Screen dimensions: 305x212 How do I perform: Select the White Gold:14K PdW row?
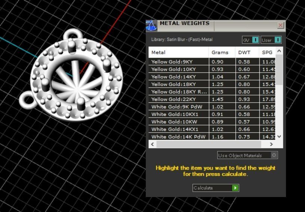(212, 137)
